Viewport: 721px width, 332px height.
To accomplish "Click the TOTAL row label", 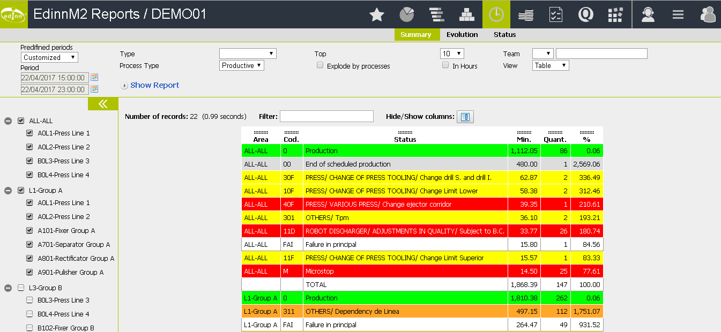I will (316, 285).
